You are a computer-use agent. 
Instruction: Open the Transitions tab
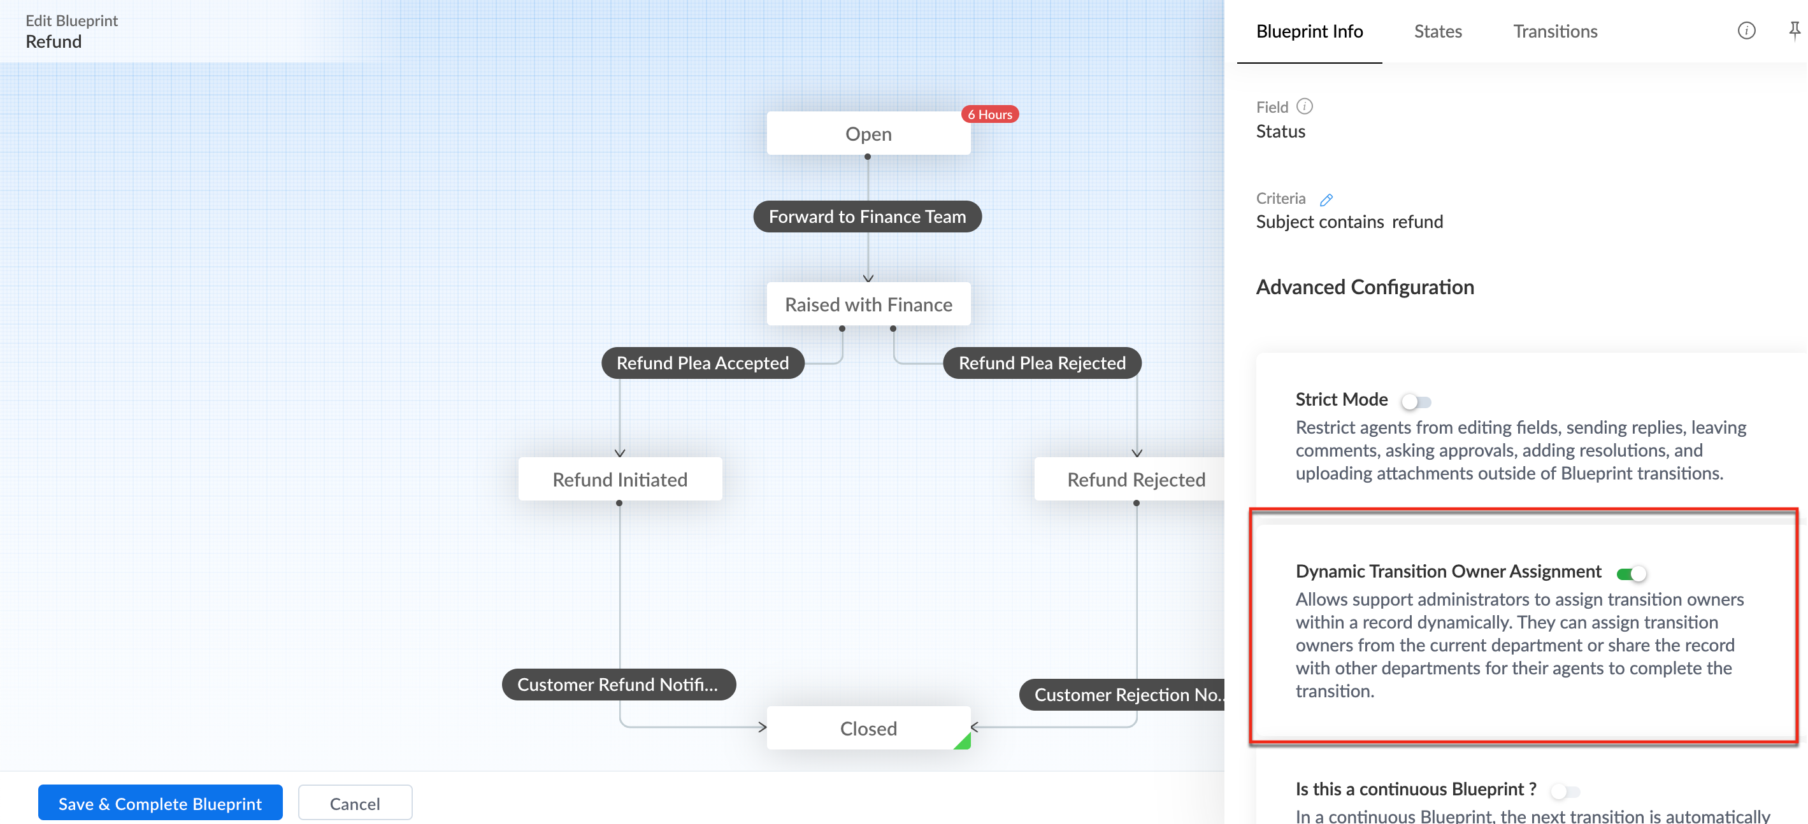click(1554, 32)
